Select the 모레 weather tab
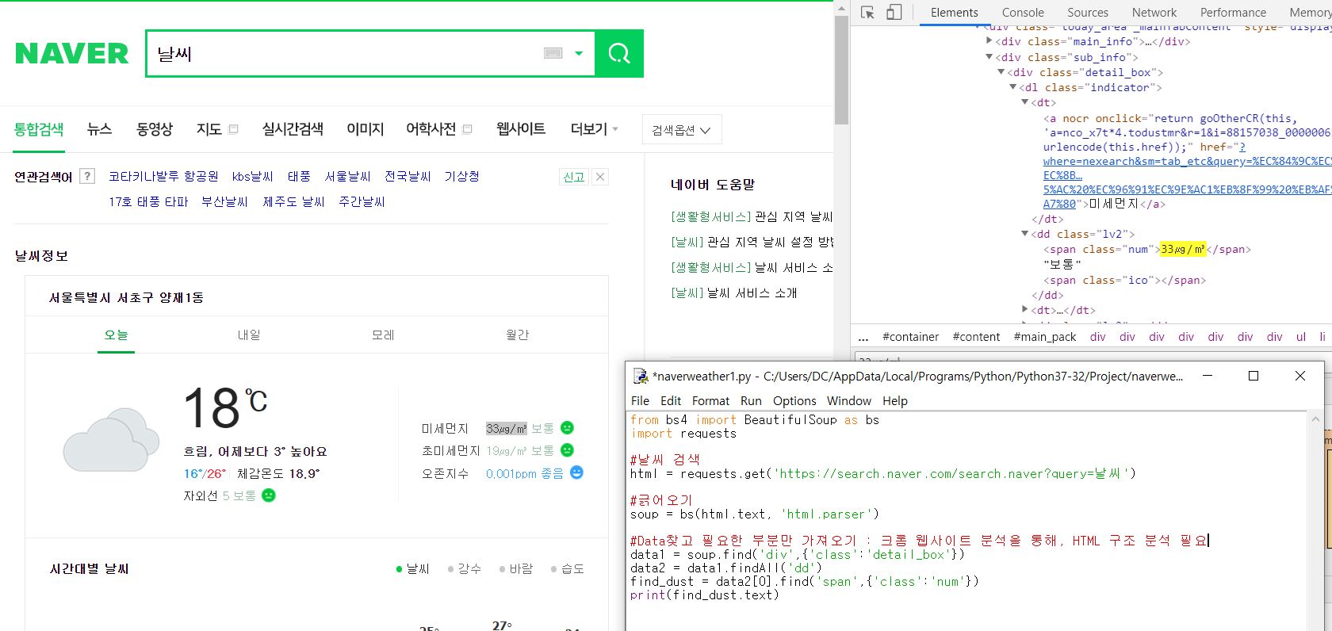This screenshot has width=1332, height=631. (383, 335)
